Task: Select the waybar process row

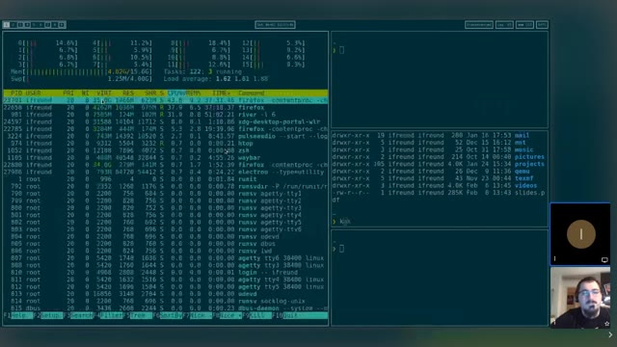Action: tap(165, 158)
